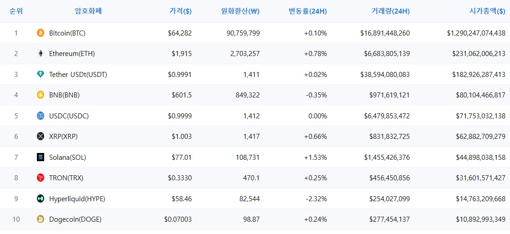Select TRON price $0.3330

180,178
